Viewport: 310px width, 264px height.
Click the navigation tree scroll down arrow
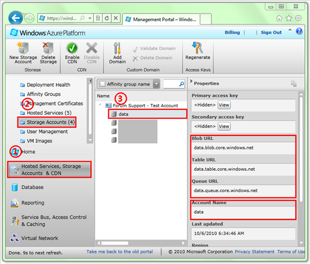coord(90,140)
